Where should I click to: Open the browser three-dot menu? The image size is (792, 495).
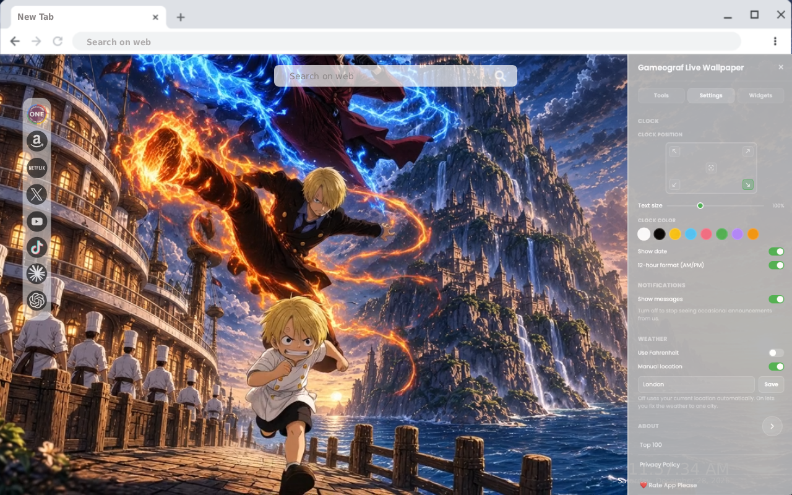coord(775,41)
